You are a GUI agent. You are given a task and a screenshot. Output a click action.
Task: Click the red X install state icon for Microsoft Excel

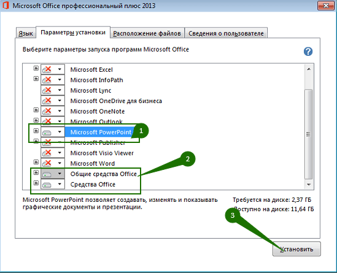47,69
